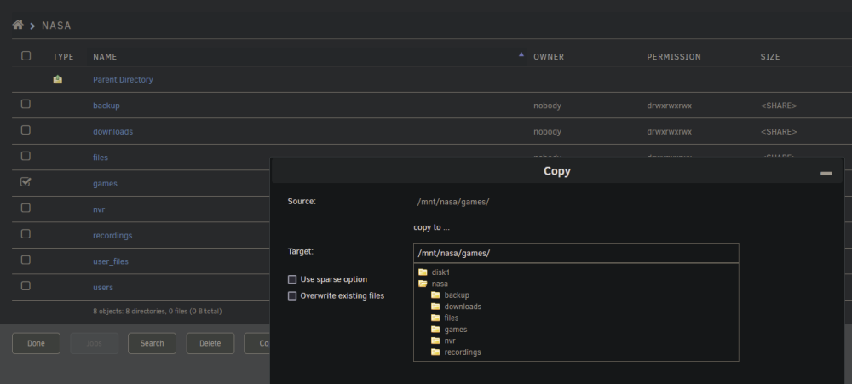Image resolution: width=852 pixels, height=384 pixels.
Task: Open the nvr folder link
Action: [99, 209]
